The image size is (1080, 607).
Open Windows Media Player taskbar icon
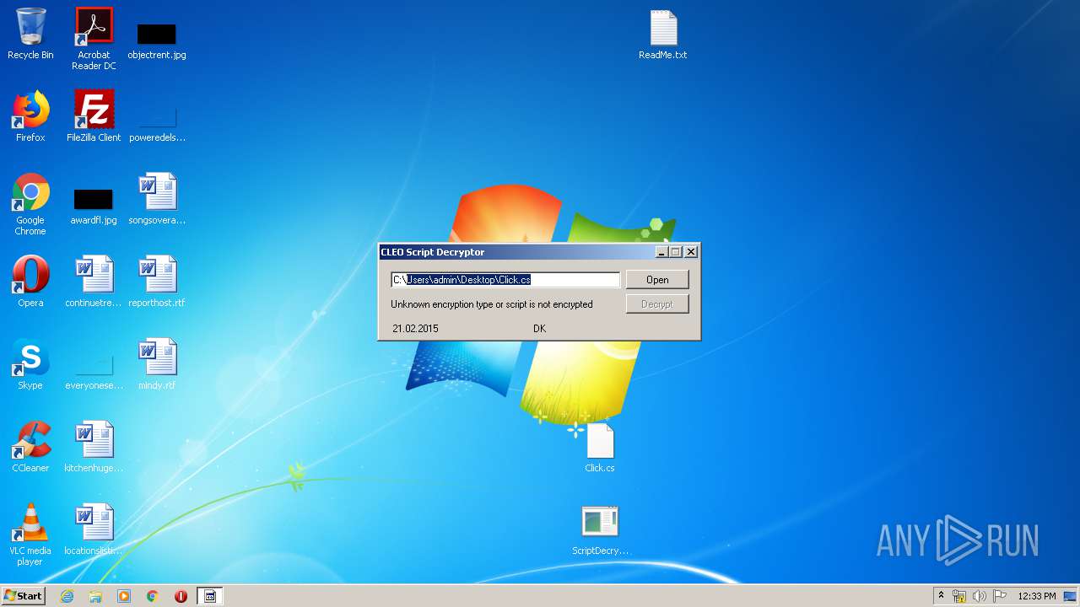124,596
